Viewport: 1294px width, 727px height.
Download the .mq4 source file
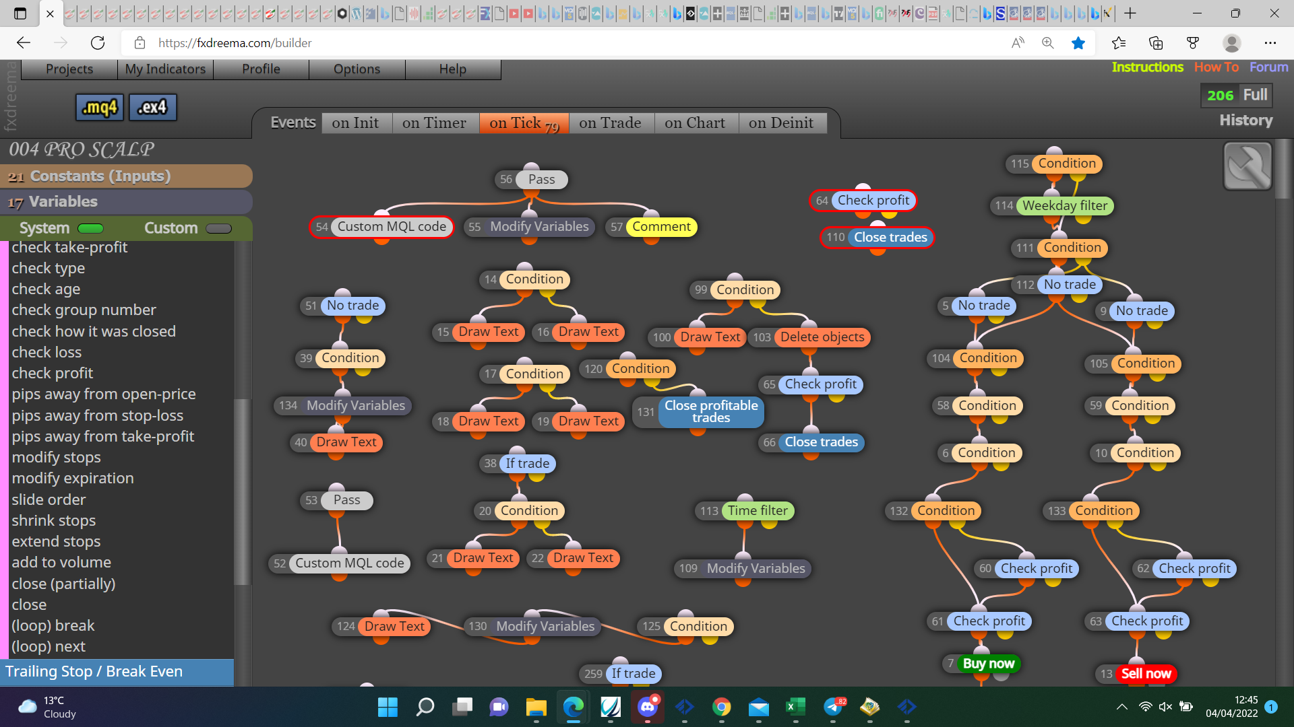[100, 107]
